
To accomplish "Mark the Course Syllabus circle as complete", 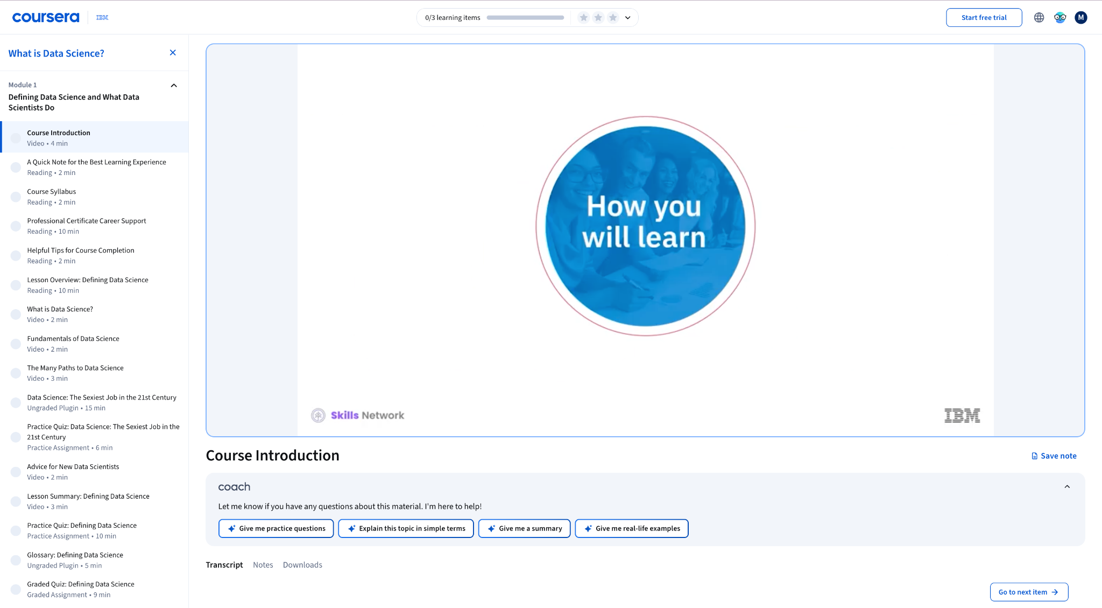I will point(15,197).
